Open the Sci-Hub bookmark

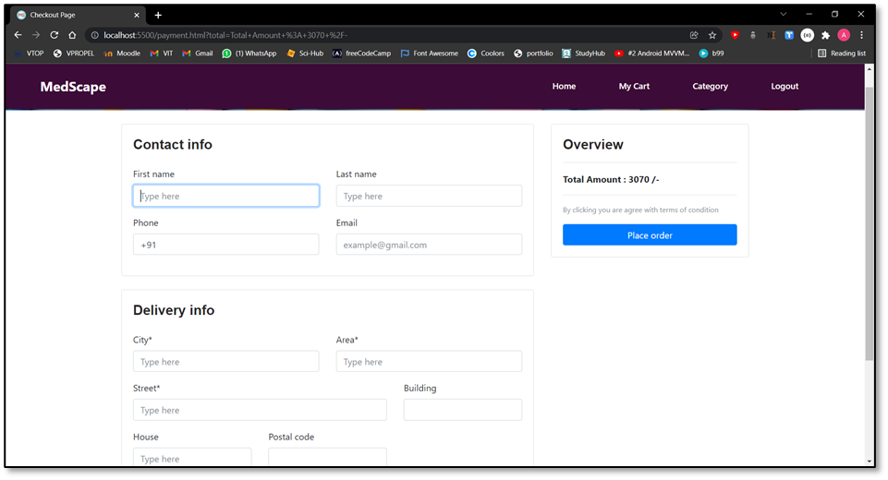pos(305,54)
